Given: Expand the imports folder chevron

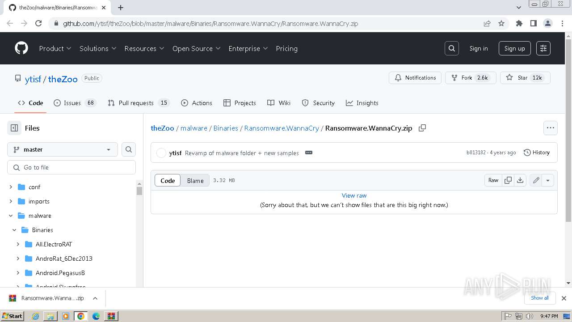Looking at the screenshot, I should point(11,201).
